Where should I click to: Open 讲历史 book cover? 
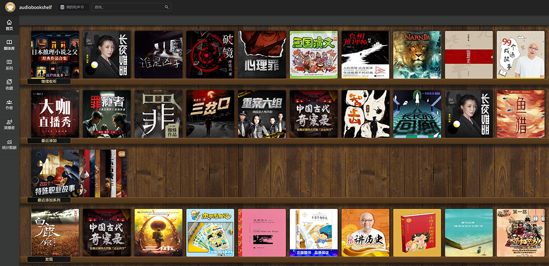(x=366, y=233)
